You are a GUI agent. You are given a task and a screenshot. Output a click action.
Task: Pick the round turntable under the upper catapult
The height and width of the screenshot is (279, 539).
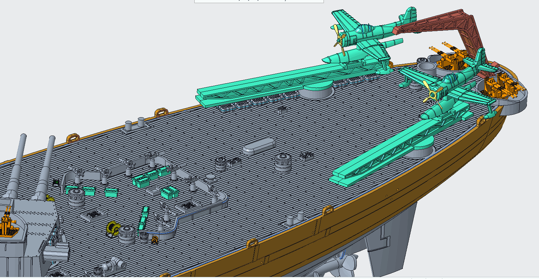pyautogui.click(x=316, y=90)
